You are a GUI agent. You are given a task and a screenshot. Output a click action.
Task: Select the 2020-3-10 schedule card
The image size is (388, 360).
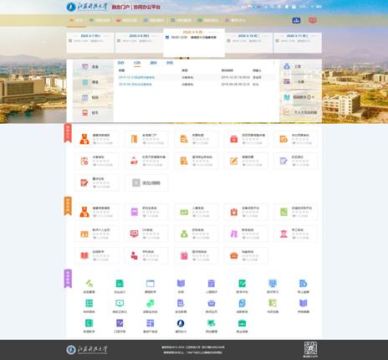click(x=249, y=43)
